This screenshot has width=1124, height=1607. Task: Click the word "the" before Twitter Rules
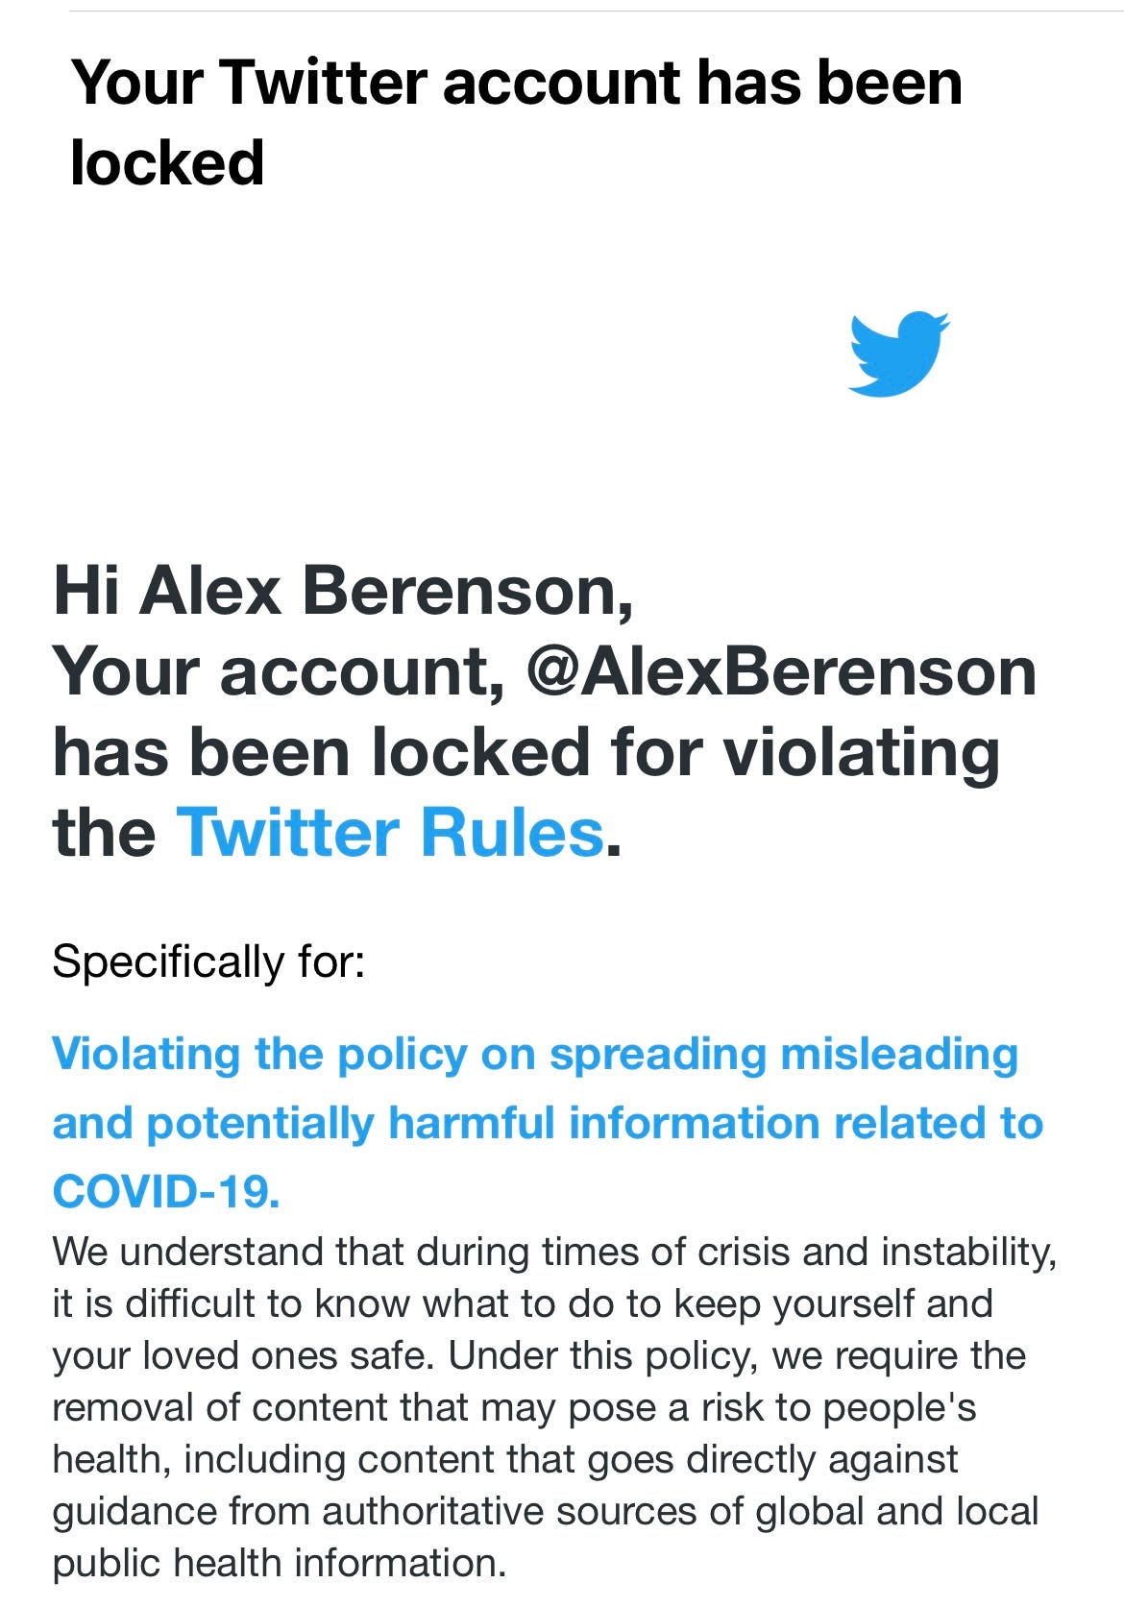tap(104, 832)
